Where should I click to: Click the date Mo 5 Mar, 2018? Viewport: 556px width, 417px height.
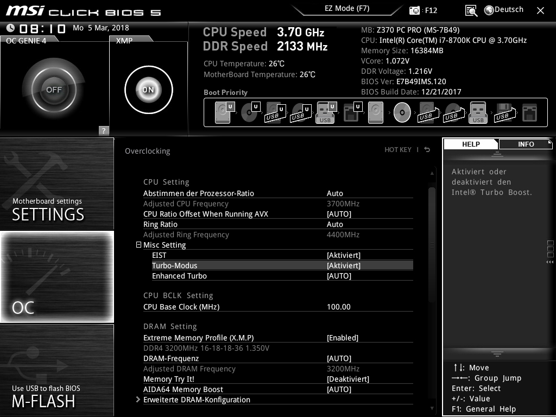100,28
